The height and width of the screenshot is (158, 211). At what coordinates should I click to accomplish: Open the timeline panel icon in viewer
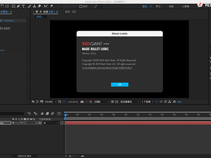click(166, 102)
